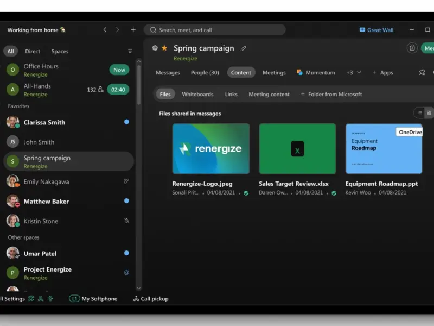Open the Great Wall device connection
Viewport: 434px width, 326px height.
click(376, 30)
